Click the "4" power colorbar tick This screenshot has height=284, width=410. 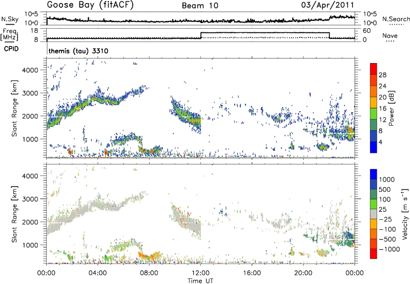click(x=381, y=142)
